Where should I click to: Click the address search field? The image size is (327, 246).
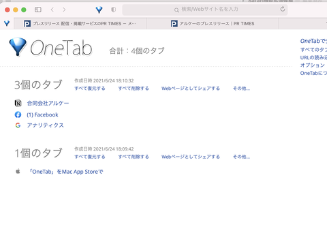205,10
